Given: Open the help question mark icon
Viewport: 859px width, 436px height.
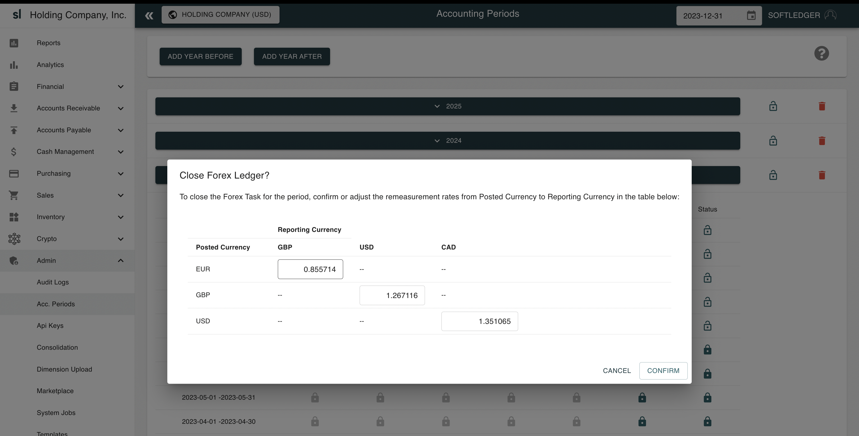Looking at the screenshot, I should point(821,53).
